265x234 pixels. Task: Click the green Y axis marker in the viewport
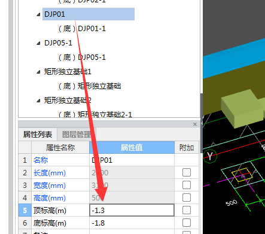coord(209,156)
